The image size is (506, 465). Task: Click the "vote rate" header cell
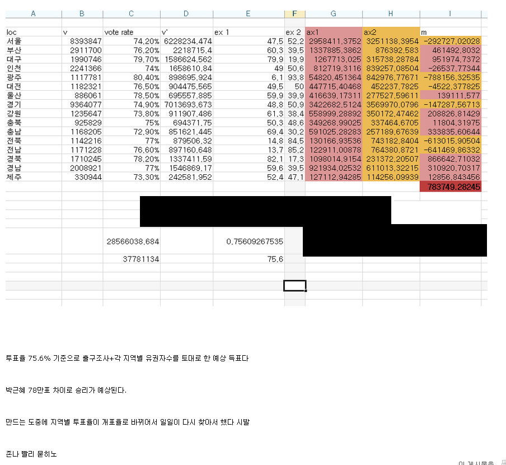coord(132,32)
